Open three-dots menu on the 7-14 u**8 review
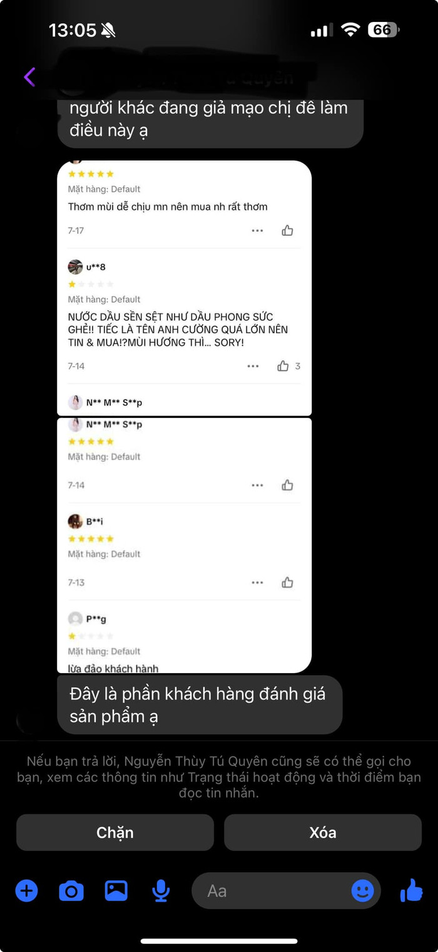 [x=253, y=366]
